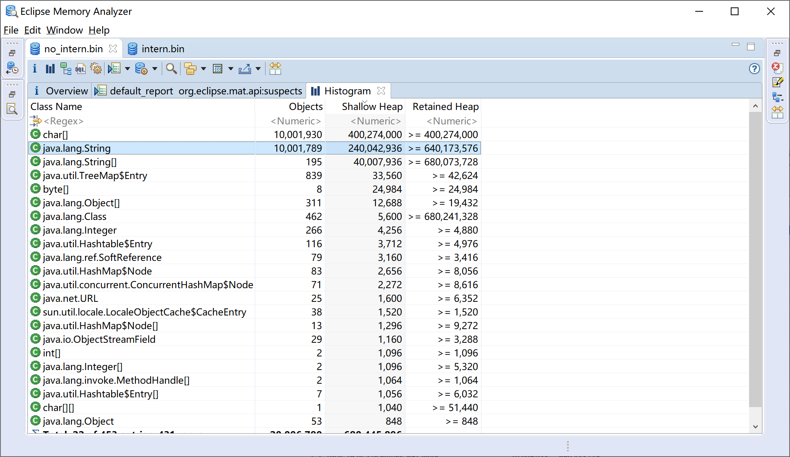The image size is (790, 457).
Task: Select the java.lang.String[] row
Action: point(255,162)
